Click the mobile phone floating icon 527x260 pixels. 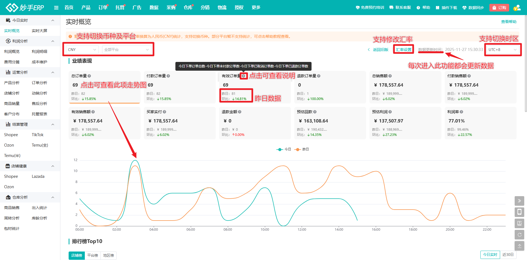point(519,212)
